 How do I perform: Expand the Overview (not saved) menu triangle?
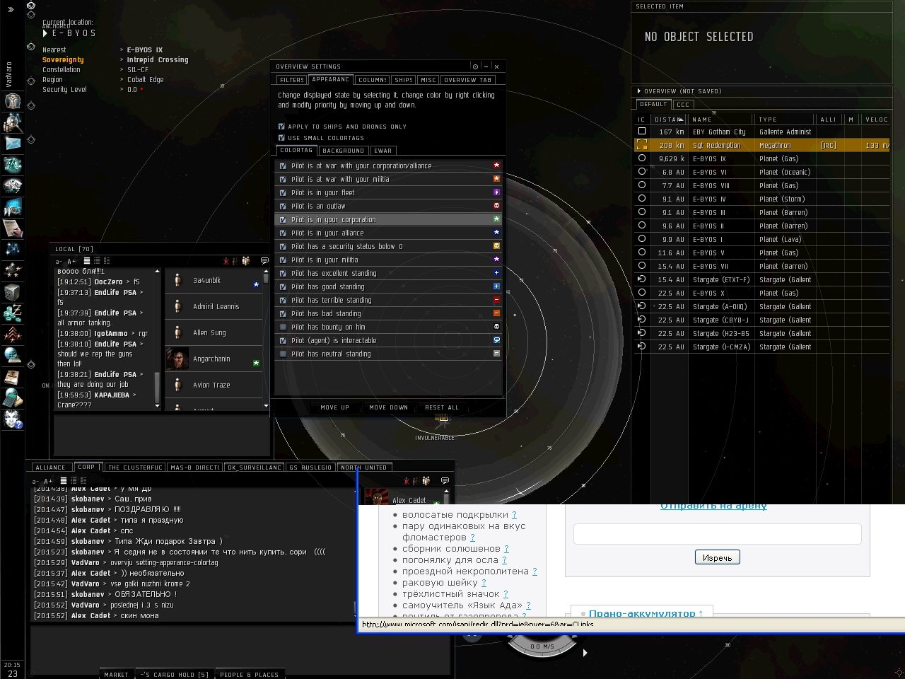pyautogui.click(x=639, y=91)
